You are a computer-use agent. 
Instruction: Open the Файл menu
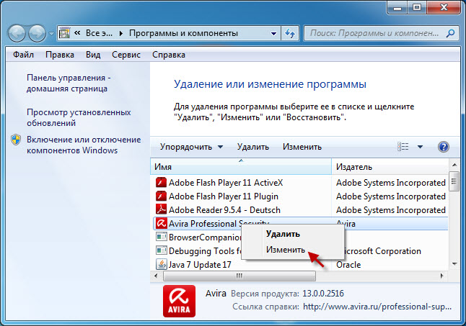(24, 55)
